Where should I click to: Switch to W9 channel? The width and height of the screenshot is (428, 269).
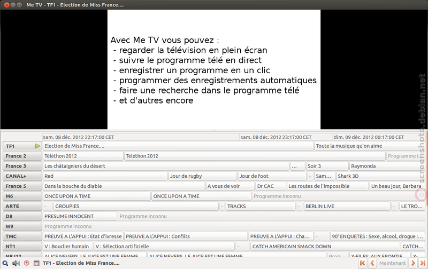coord(22,226)
